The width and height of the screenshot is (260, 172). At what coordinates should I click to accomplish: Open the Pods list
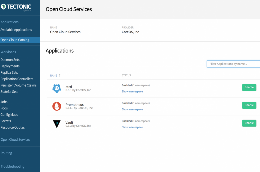point(4,108)
